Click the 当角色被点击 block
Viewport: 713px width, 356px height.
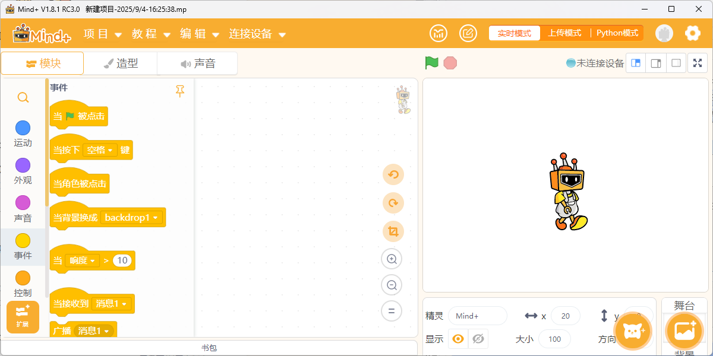pyautogui.click(x=80, y=183)
